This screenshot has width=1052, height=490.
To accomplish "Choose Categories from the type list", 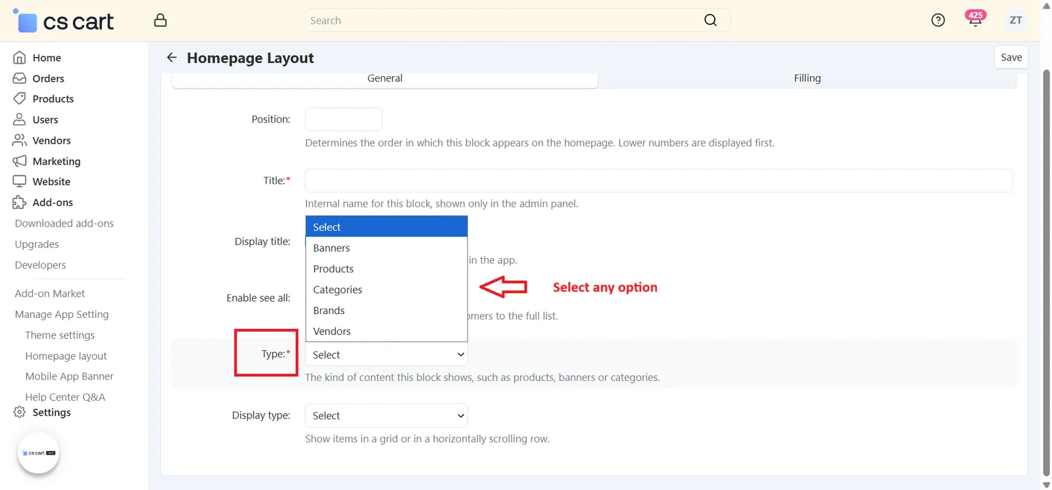I will coord(387,290).
